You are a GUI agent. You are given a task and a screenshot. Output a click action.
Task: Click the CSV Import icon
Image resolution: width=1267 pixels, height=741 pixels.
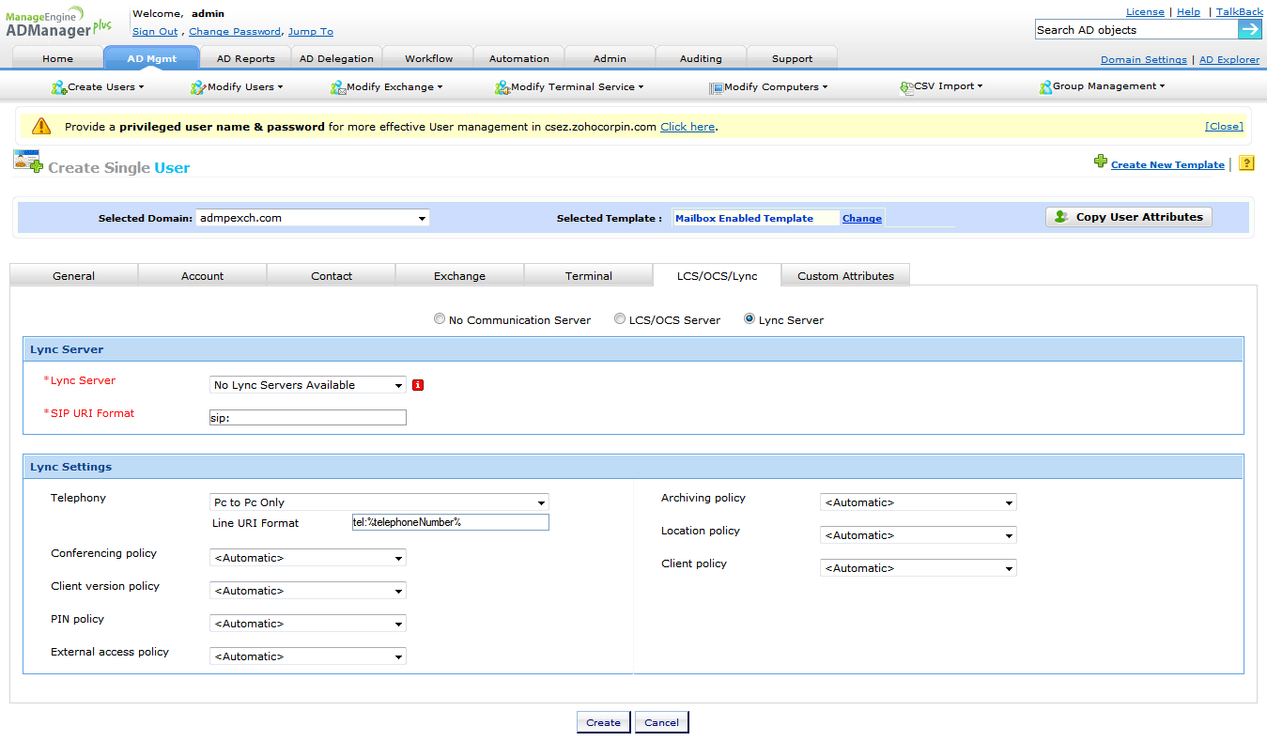906,87
